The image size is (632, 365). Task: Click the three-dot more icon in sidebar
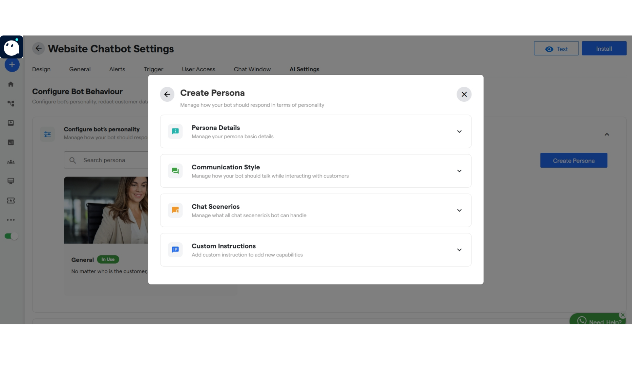[11, 220]
